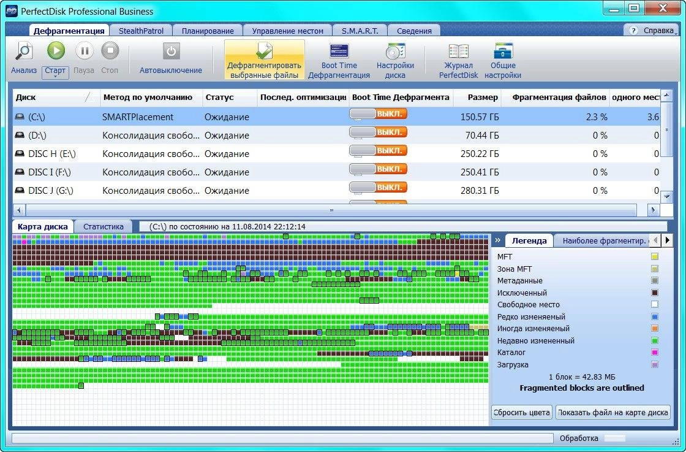This screenshot has height=452, width=686.
Task: Click drive list horizontal scrollbar left arrow
Action: (x=19, y=210)
